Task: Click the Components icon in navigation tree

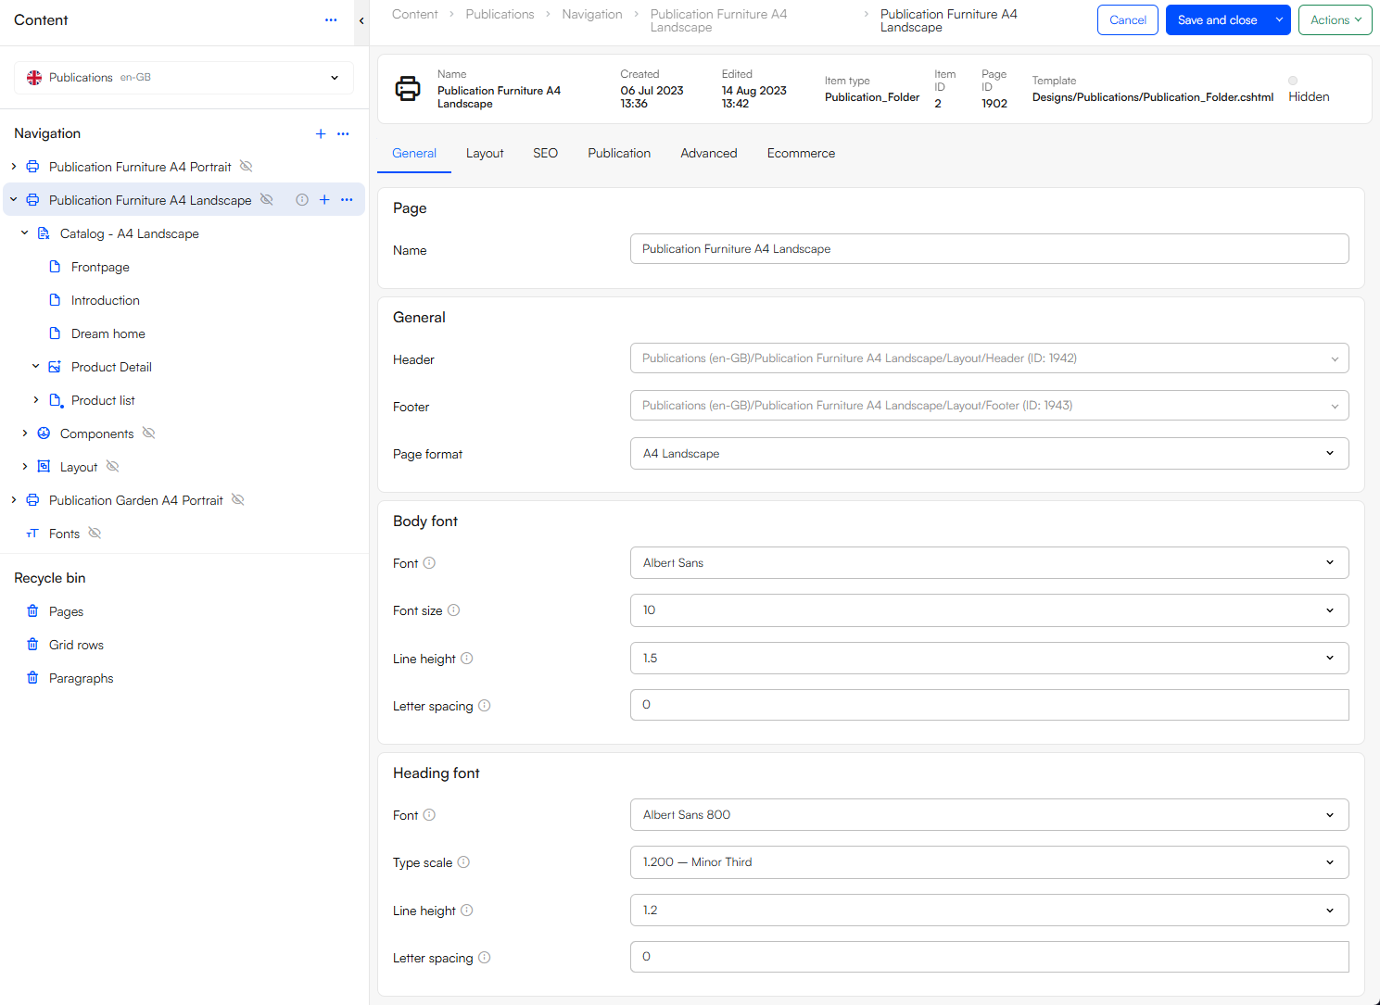Action: click(x=44, y=433)
